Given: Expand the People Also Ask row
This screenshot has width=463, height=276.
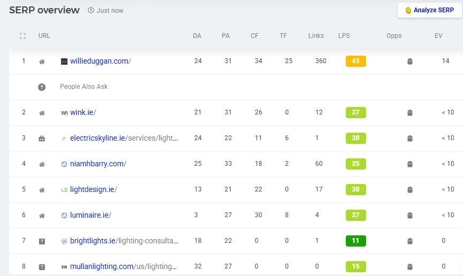Looking at the screenshot, I should click(x=84, y=87).
